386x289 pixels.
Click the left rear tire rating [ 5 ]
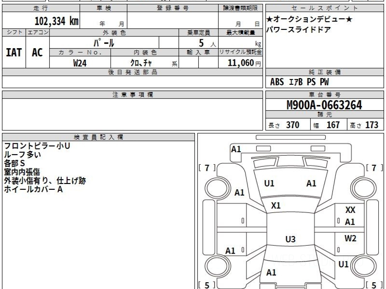tap(207, 285)
